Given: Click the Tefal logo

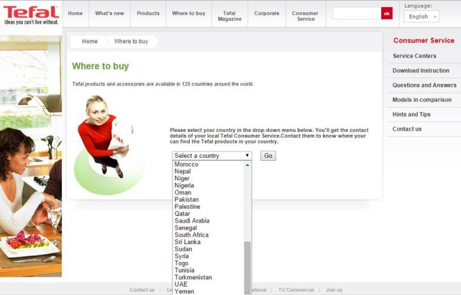Looking at the screenshot, I should click(31, 15).
